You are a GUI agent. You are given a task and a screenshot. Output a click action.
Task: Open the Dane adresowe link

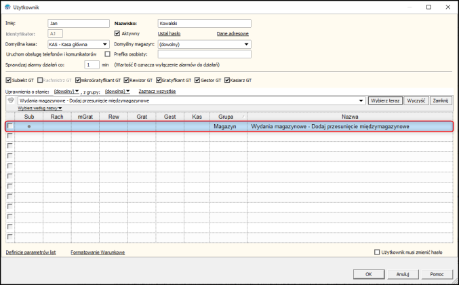pos(233,34)
